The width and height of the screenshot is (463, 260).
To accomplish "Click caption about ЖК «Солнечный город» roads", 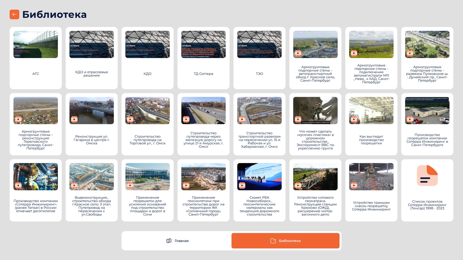I will coord(203,206).
